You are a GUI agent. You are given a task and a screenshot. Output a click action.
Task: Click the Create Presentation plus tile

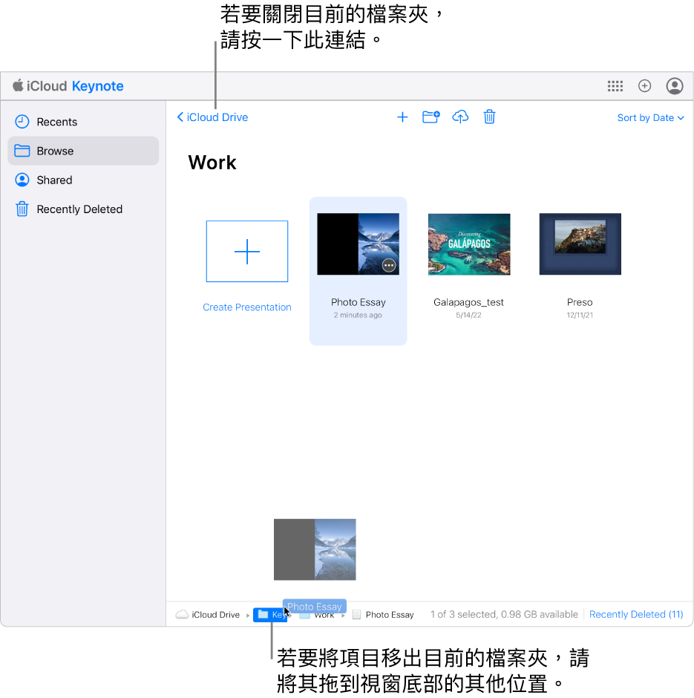coord(247,251)
